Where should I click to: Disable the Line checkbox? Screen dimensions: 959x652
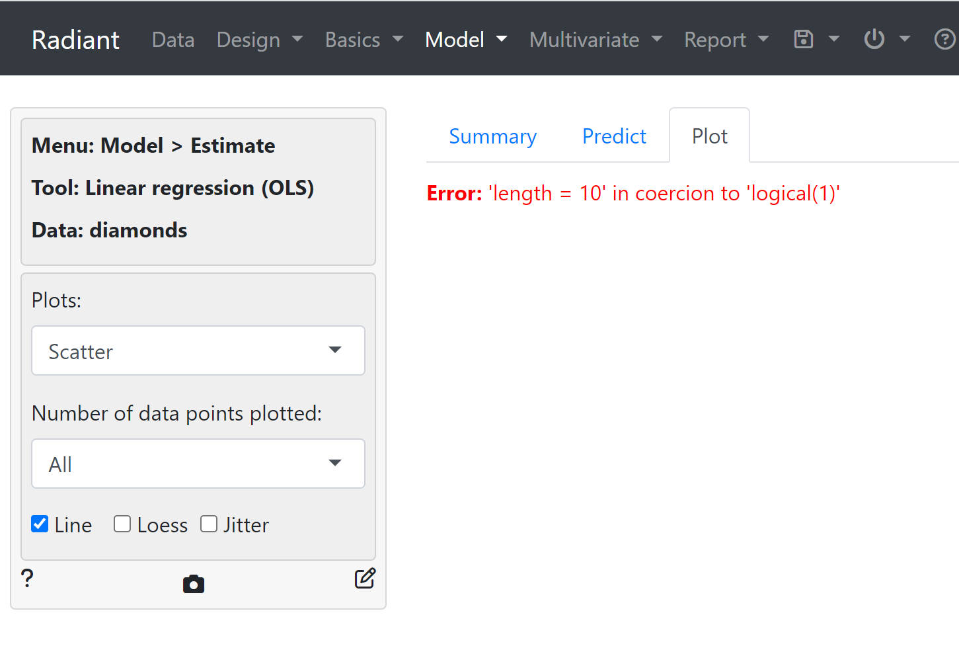pyautogui.click(x=40, y=524)
